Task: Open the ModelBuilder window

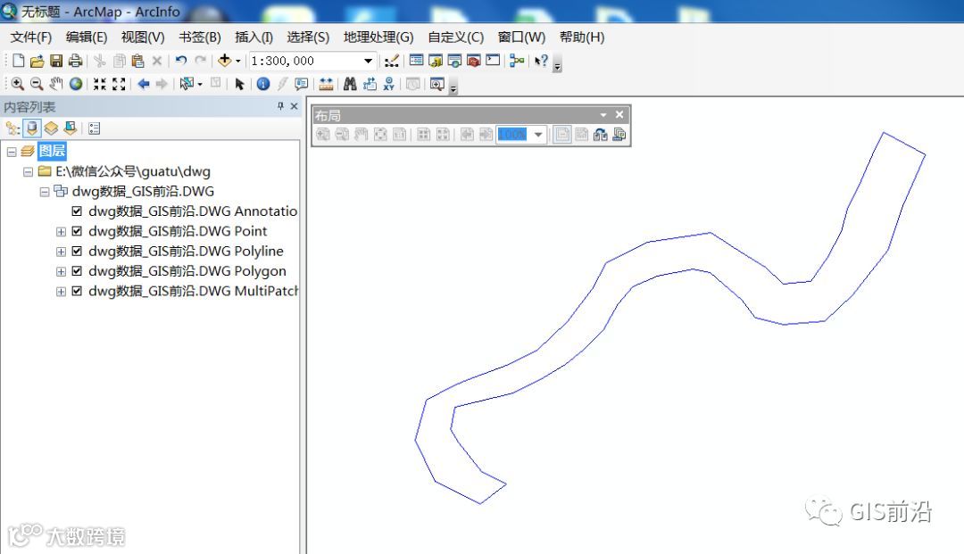Action: pyautogui.click(x=517, y=61)
